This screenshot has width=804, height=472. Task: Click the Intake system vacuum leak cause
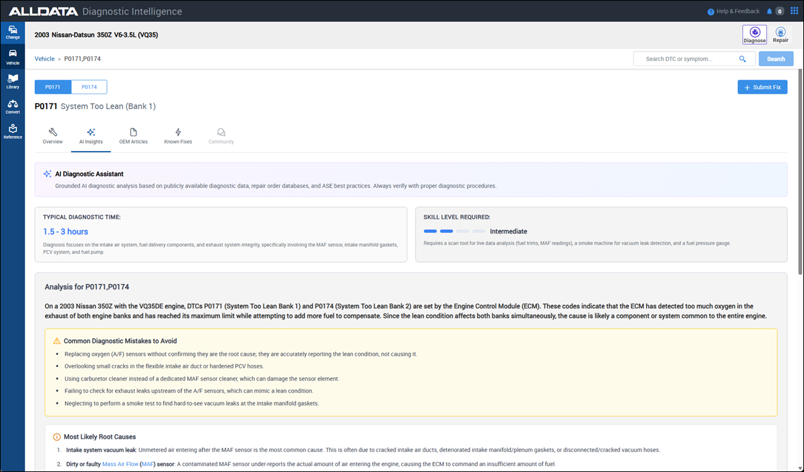click(x=101, y=450)
